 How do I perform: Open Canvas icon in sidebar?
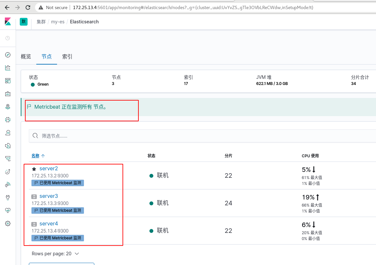tap(8, 94)
